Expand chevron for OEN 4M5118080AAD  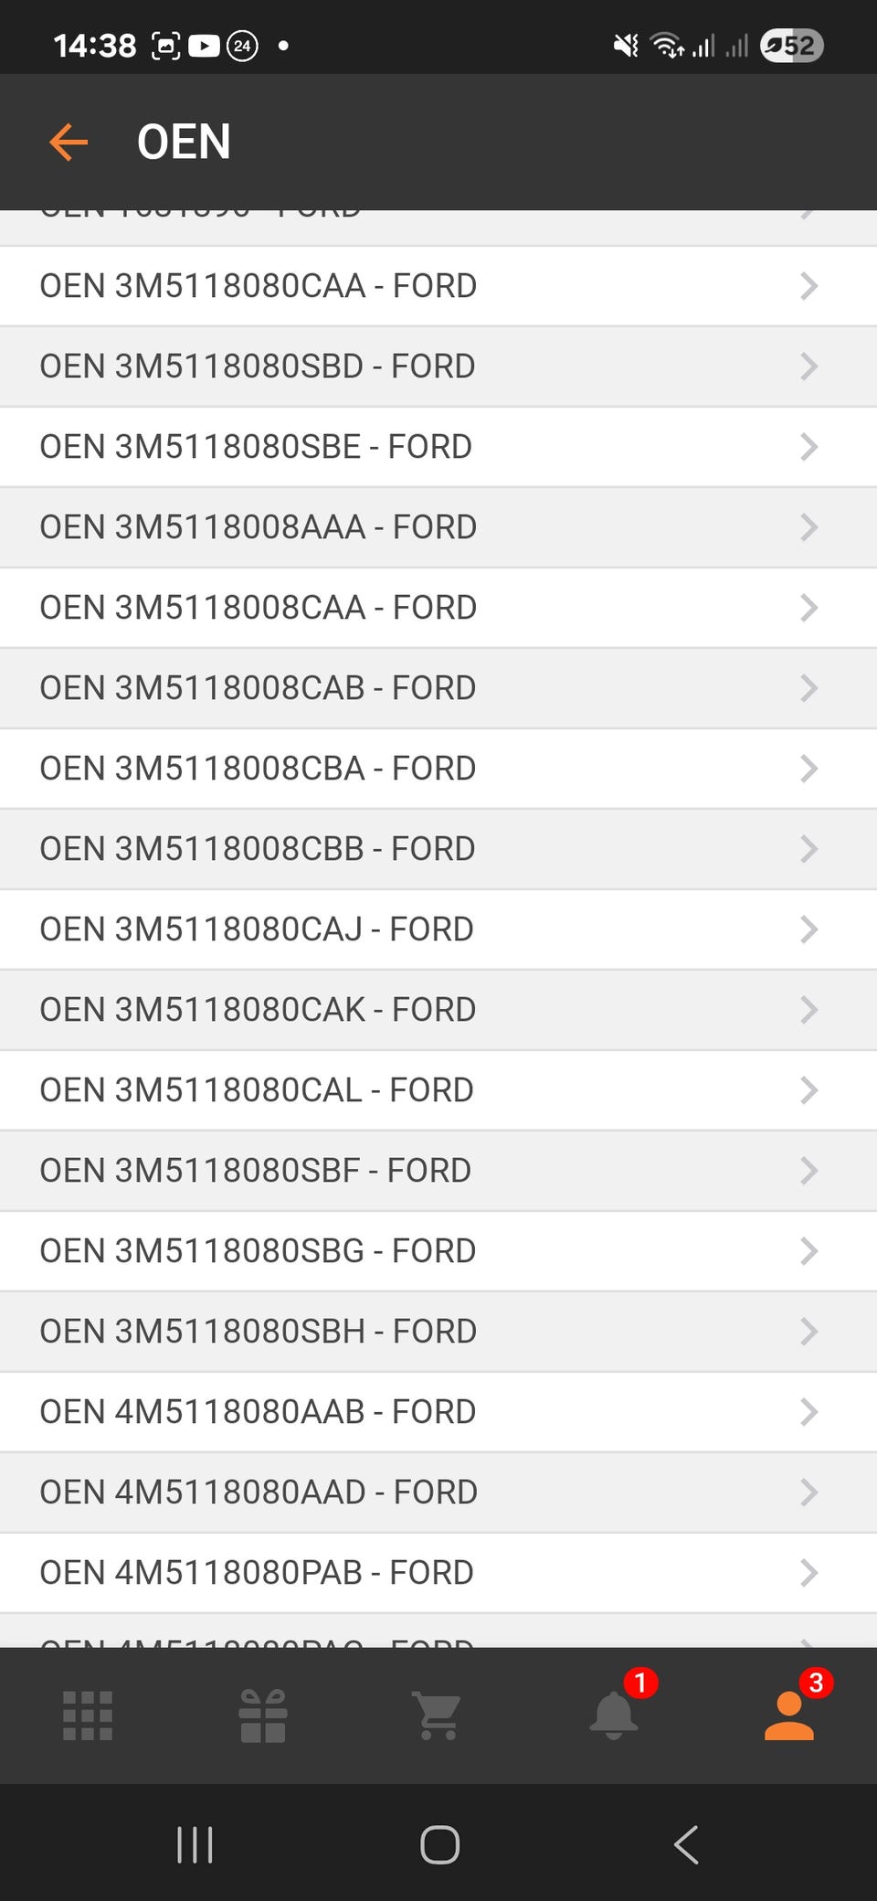pyautogui.click(x=808, y=1492)
